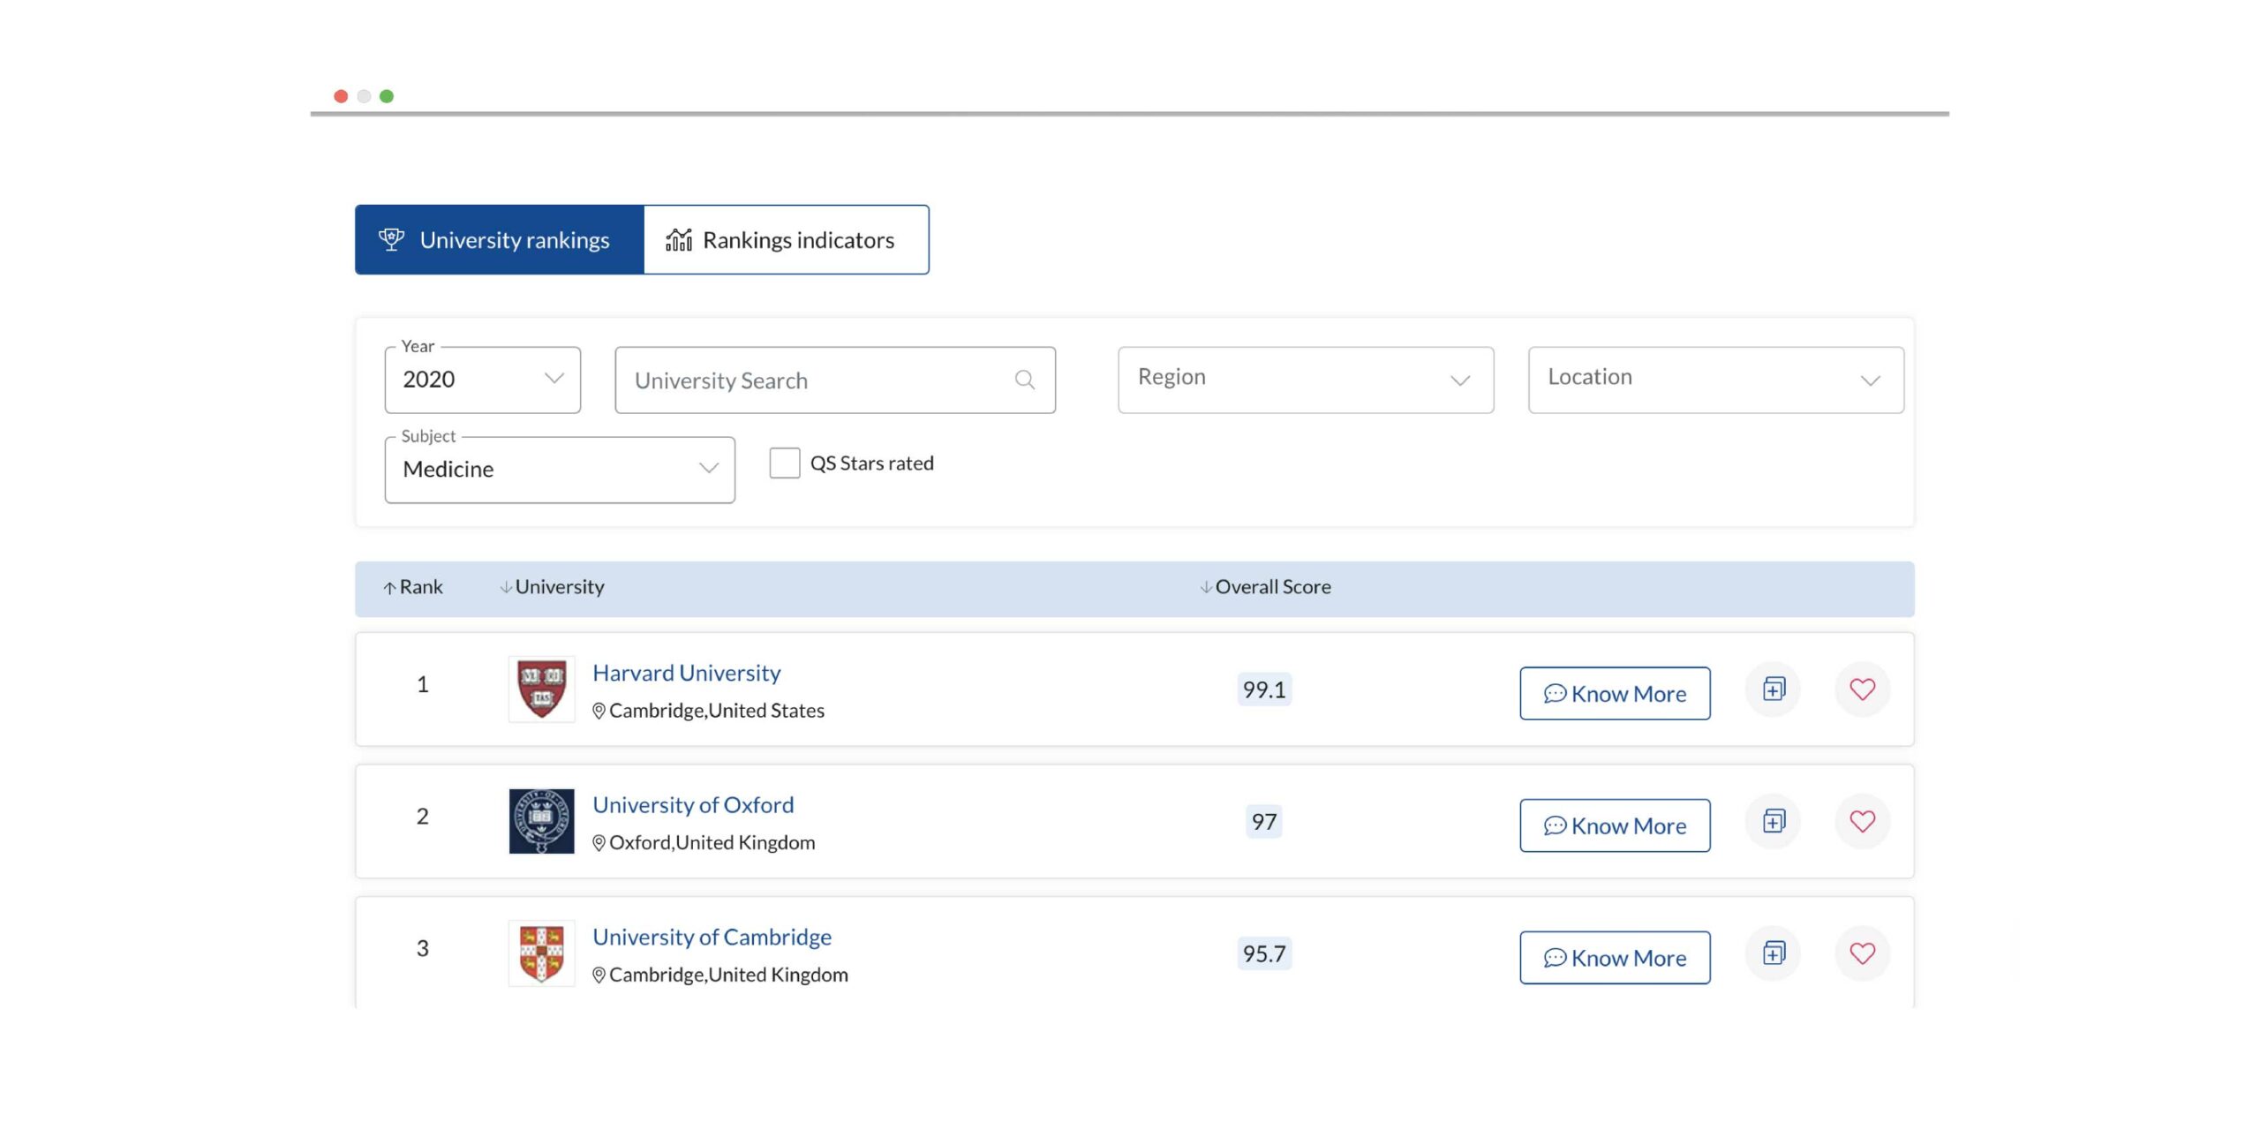Open the Subject dropdown showing Medicine

pos(560,470)
